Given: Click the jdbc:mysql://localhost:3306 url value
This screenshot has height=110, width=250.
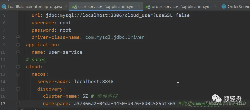Looking at the screenshot, I should pos(118,15).
